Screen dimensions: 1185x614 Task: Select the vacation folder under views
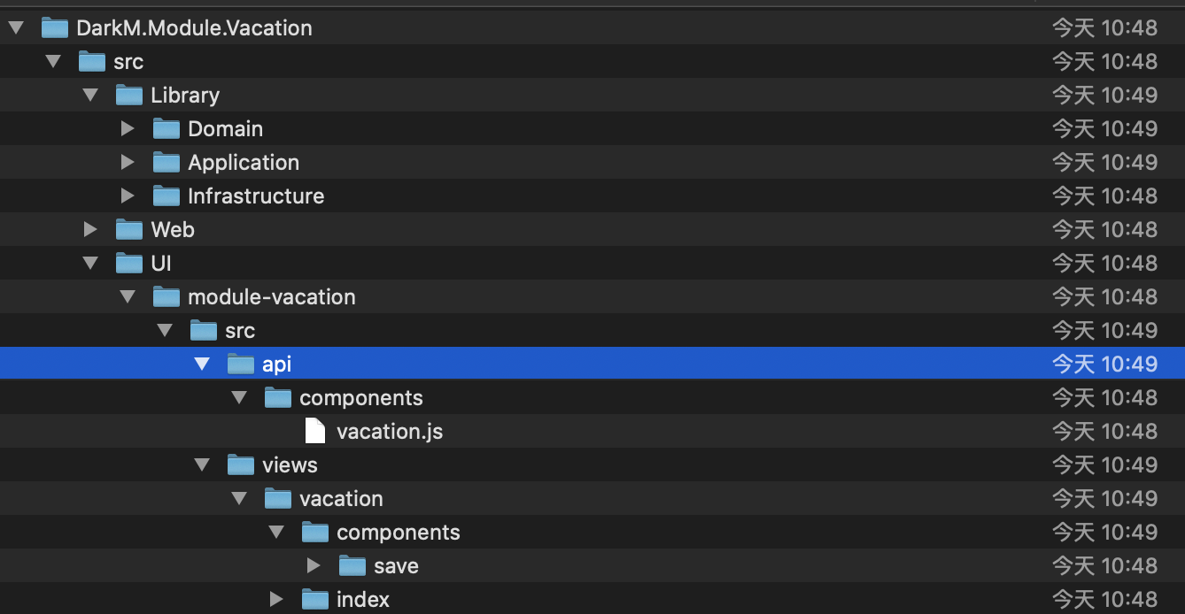[x=341, y=499]
